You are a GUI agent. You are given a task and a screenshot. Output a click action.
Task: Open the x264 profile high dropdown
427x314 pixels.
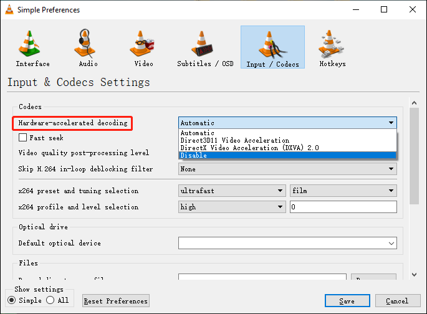232,207
